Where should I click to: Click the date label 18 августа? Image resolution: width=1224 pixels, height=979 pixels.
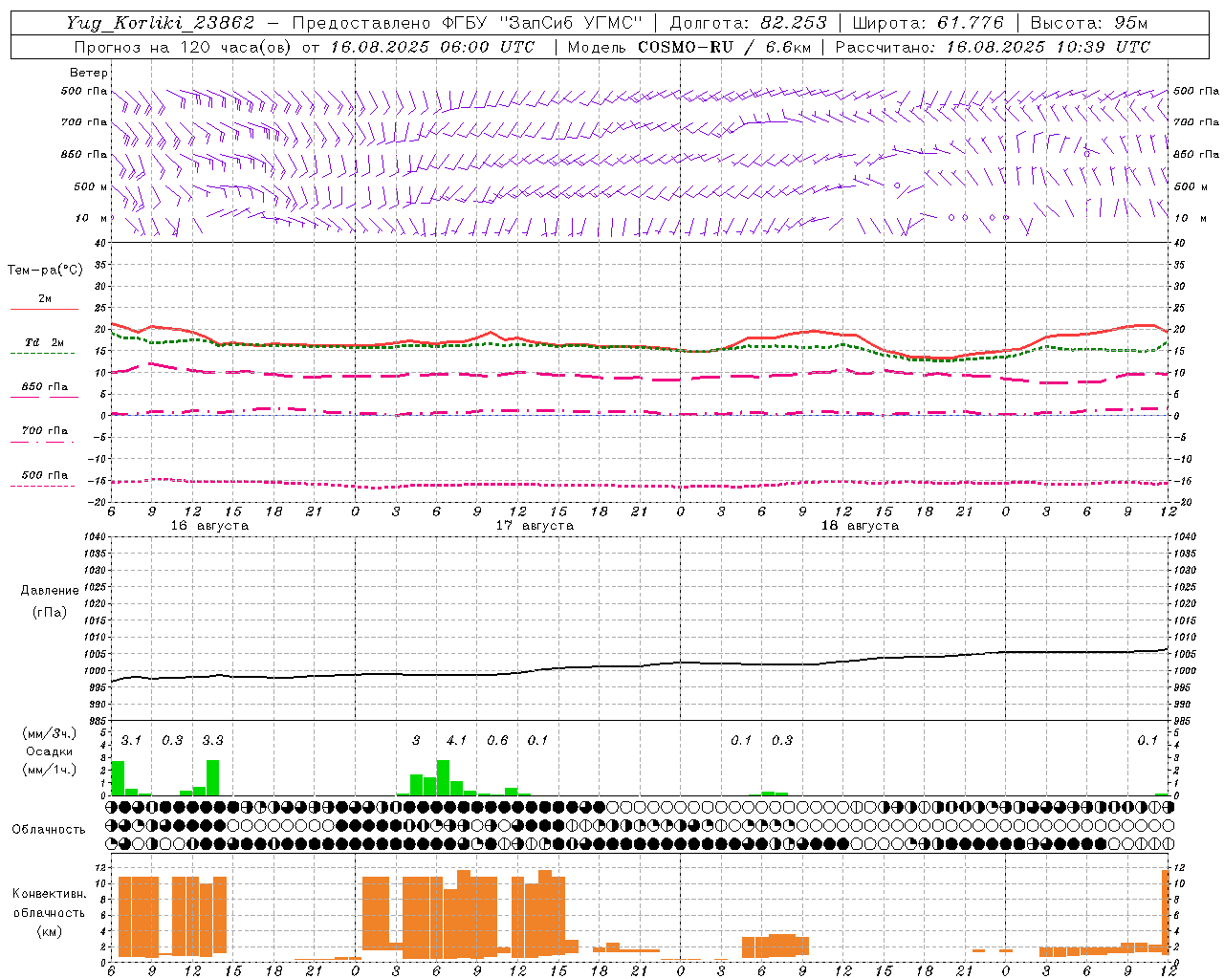click(x=860, y=526)
